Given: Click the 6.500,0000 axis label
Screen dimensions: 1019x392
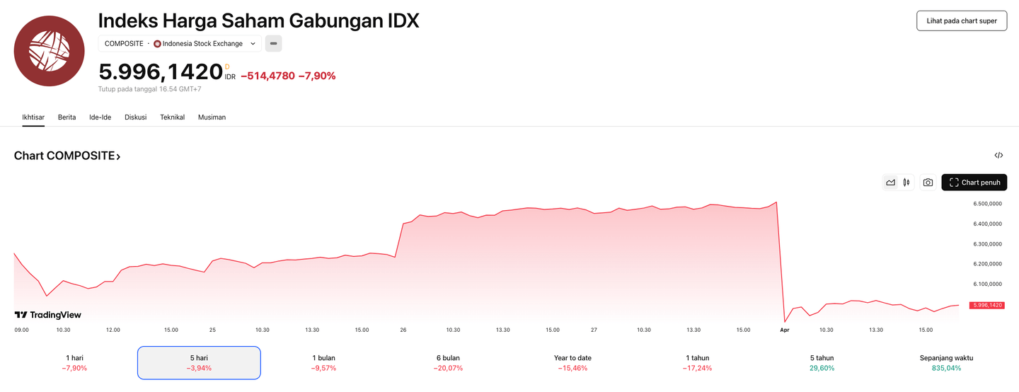Looking at the screenshot, I should click(987, 204).
